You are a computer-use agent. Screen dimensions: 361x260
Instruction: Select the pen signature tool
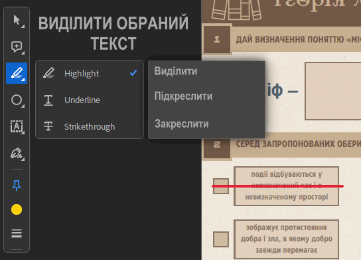[17, 153]
